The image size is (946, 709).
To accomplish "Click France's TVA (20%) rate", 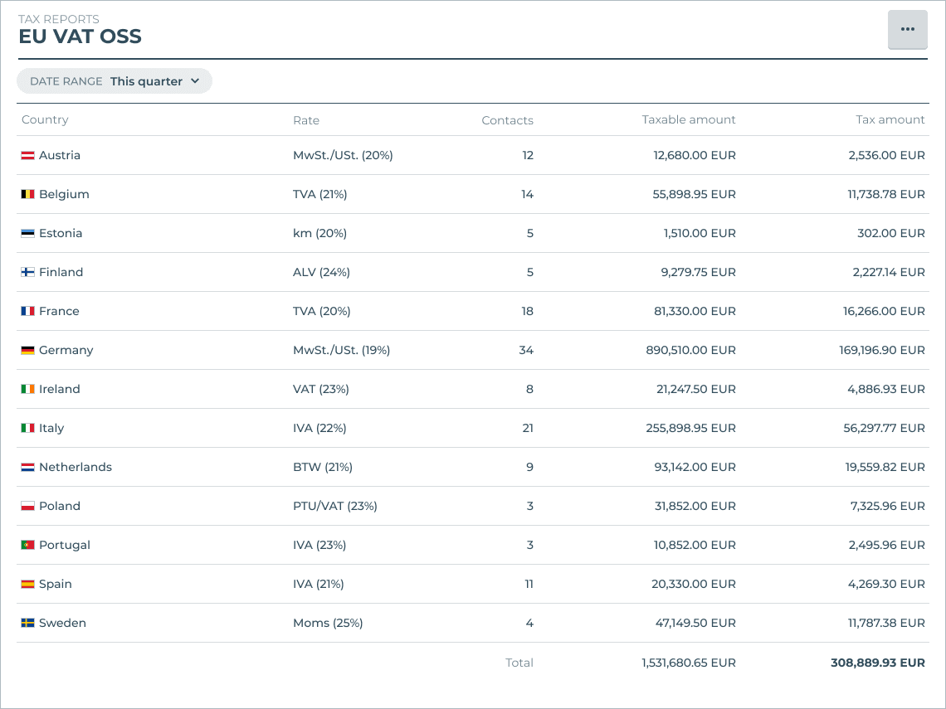I will pos(322,311).
